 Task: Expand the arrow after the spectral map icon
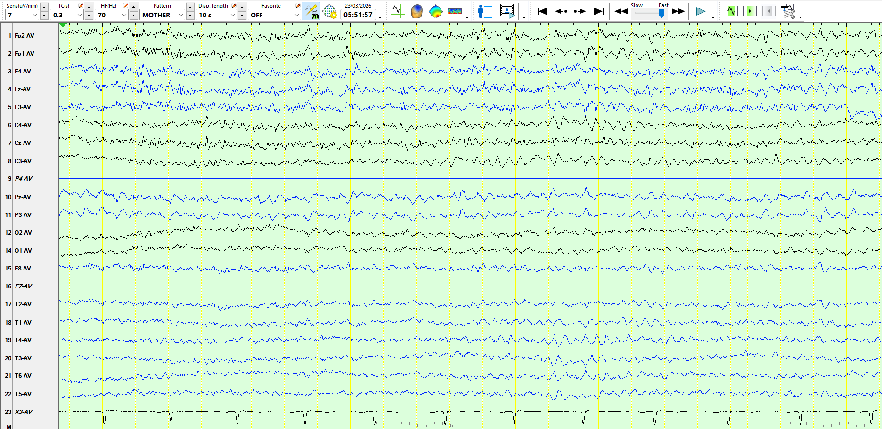[x=467, y=17]
